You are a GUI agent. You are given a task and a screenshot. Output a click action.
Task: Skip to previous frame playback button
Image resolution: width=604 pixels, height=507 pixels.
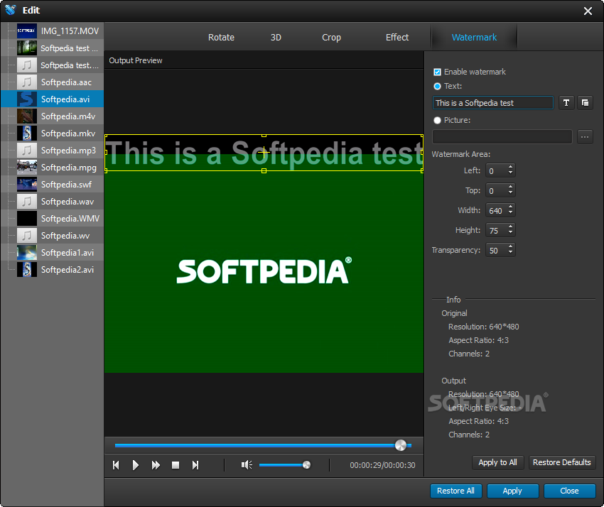pyautogui.click(x=116, y=465)
